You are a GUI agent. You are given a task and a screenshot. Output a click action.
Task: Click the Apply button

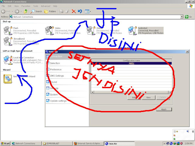point(164,109)
